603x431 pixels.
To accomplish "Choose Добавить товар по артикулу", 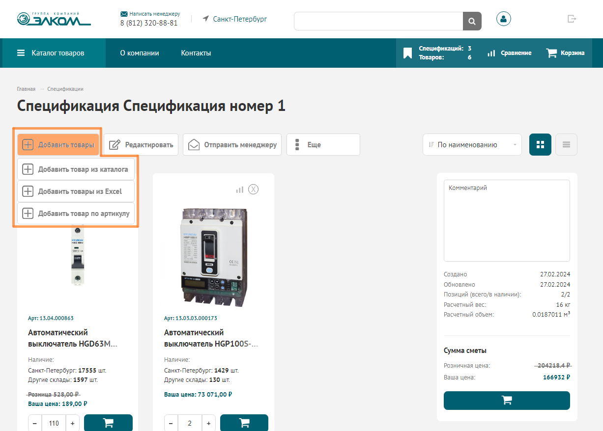I will tap(76, 214).
